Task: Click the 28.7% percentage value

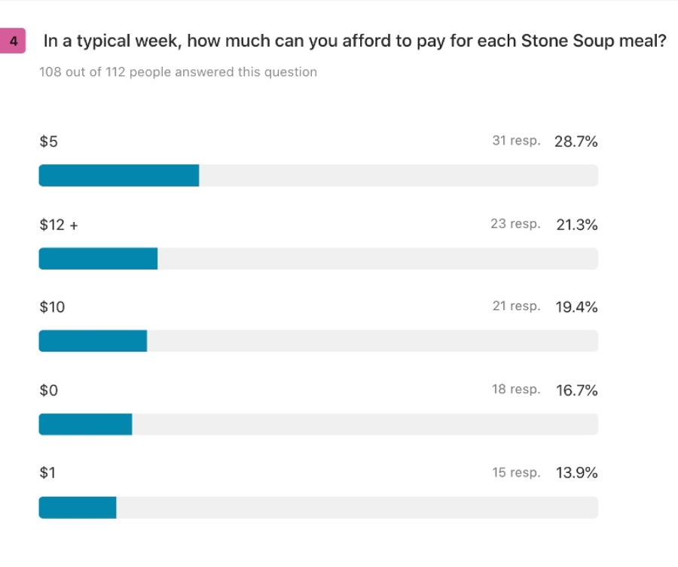Action: click(x=576, y=142)
